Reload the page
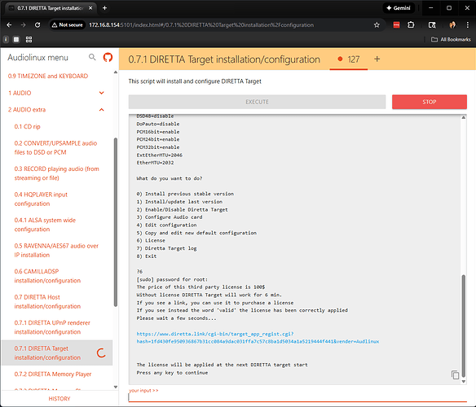476x407 pixels. click(37, 25)
